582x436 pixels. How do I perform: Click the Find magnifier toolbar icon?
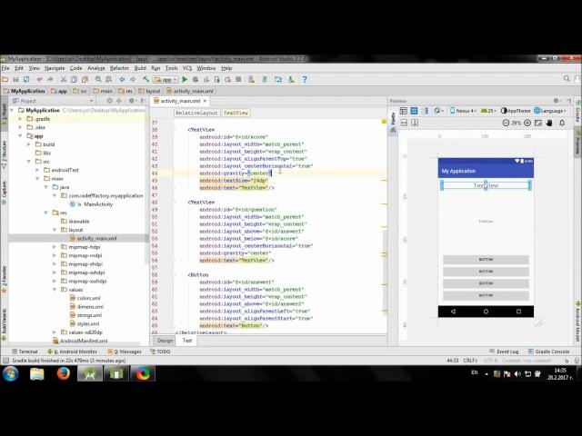pyautogui.click(x=98, y=79)
